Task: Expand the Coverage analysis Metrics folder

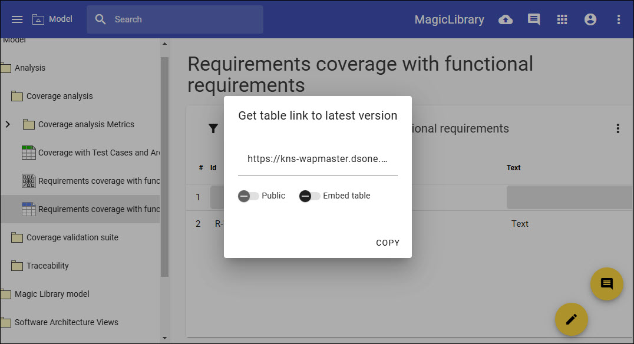Action: coord(8,124)
